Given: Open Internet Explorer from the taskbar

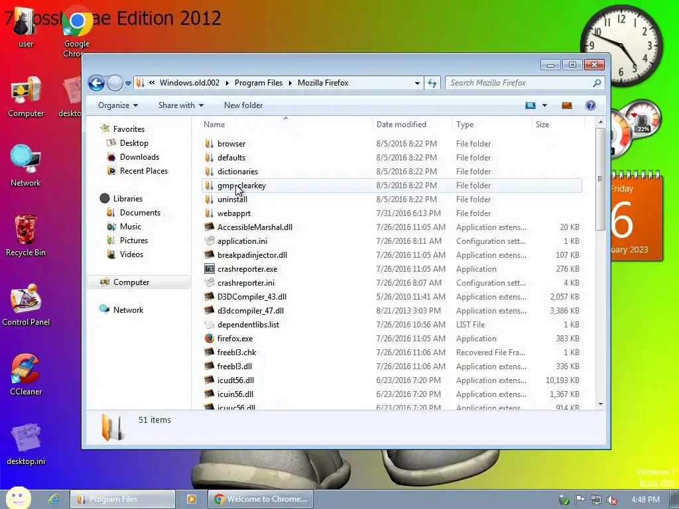Looking at the screenshot, I should click(x=54, y=499).
